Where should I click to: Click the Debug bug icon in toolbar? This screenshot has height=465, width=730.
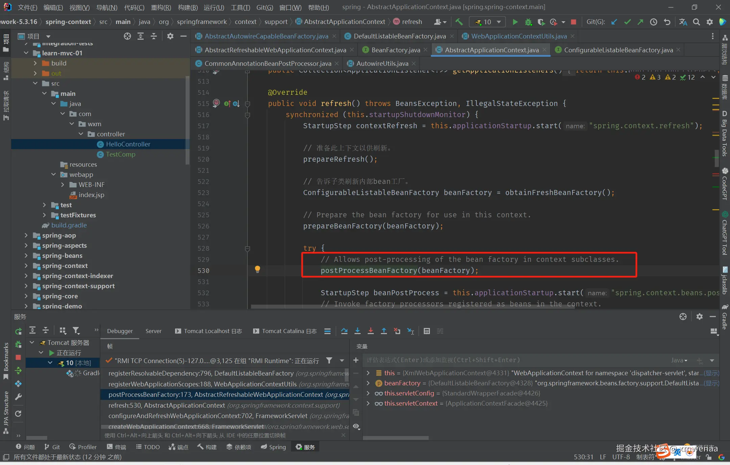point(528,22)
